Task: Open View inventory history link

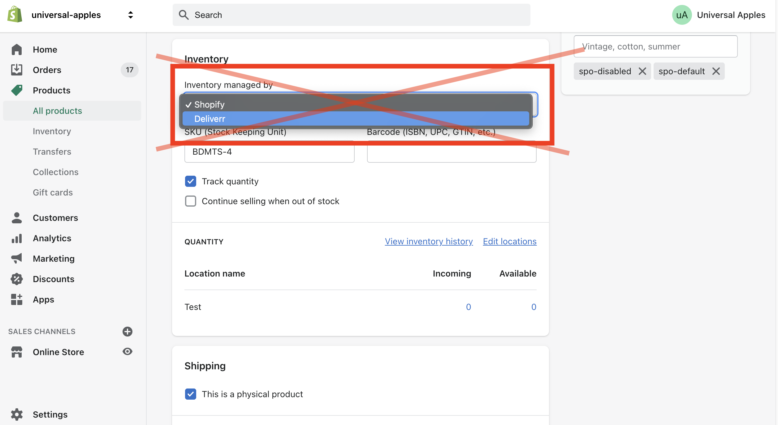Action: pos(429,241)
